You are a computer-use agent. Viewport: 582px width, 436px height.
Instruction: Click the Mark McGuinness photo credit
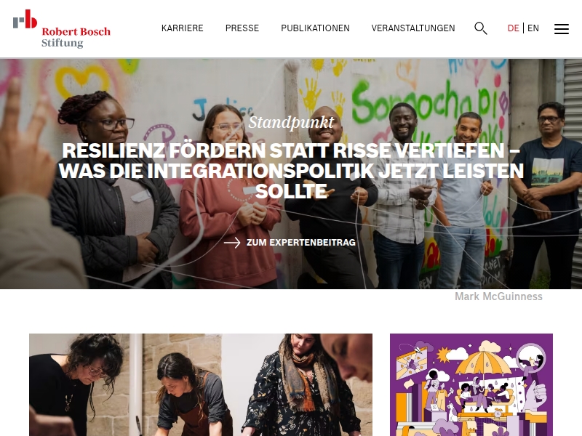pyautogui.click(x=498, y=296)
